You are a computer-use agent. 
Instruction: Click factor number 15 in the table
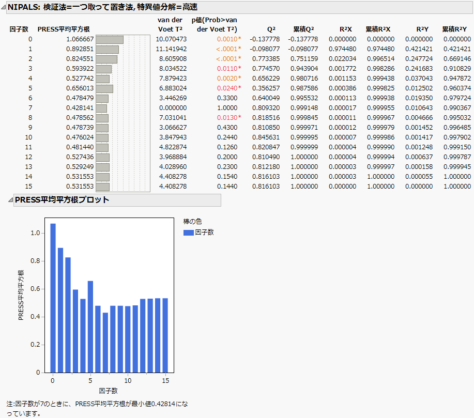point(28,187)
